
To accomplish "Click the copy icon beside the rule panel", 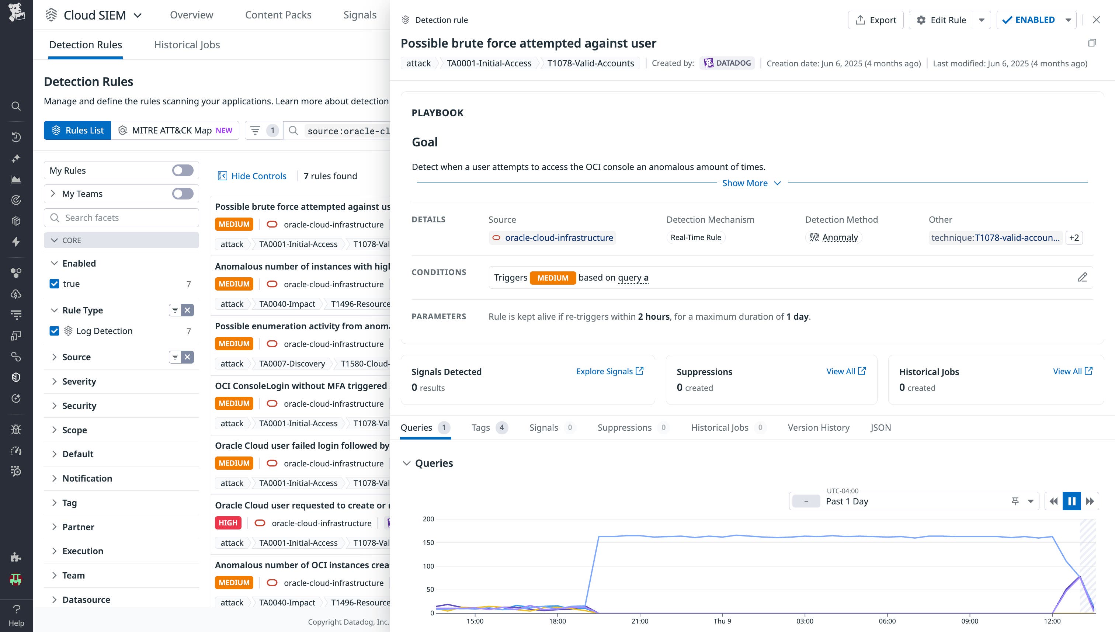I will (x=1093, y=42).
